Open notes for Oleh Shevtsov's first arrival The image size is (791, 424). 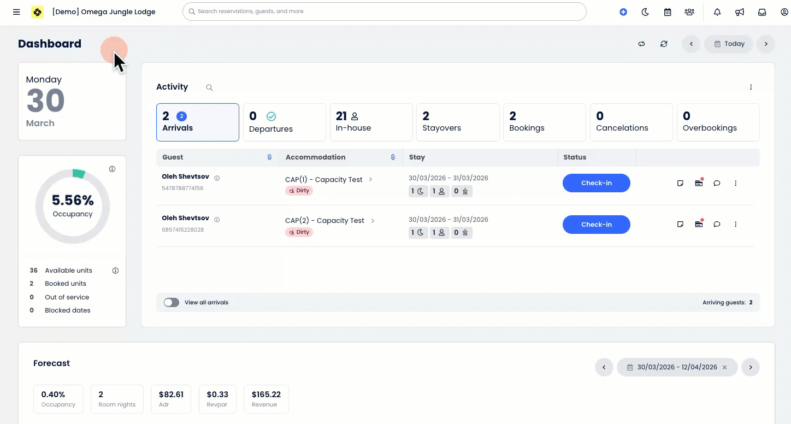point(680,183)
